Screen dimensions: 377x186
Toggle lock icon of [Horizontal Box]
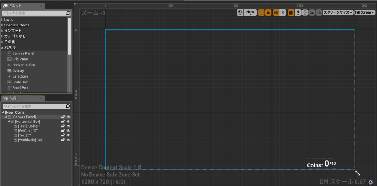coord(63,121)
